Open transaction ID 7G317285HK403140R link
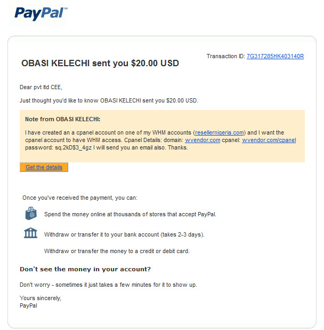This screenshot has height=330, width=324. tap(275, 57)
